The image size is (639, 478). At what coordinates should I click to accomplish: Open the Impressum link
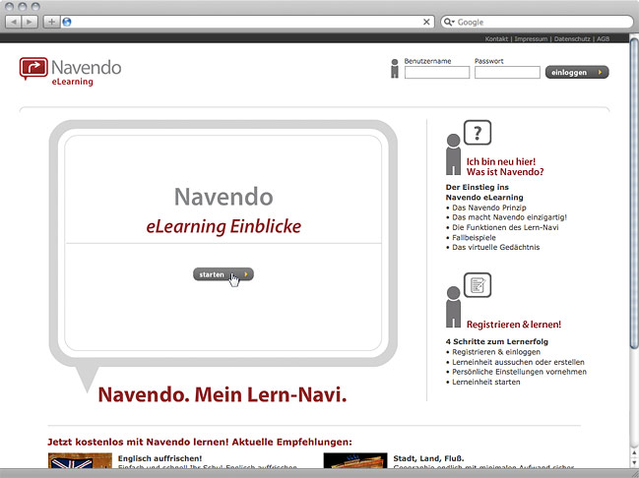pyautogui.click(x=531, y=38)
